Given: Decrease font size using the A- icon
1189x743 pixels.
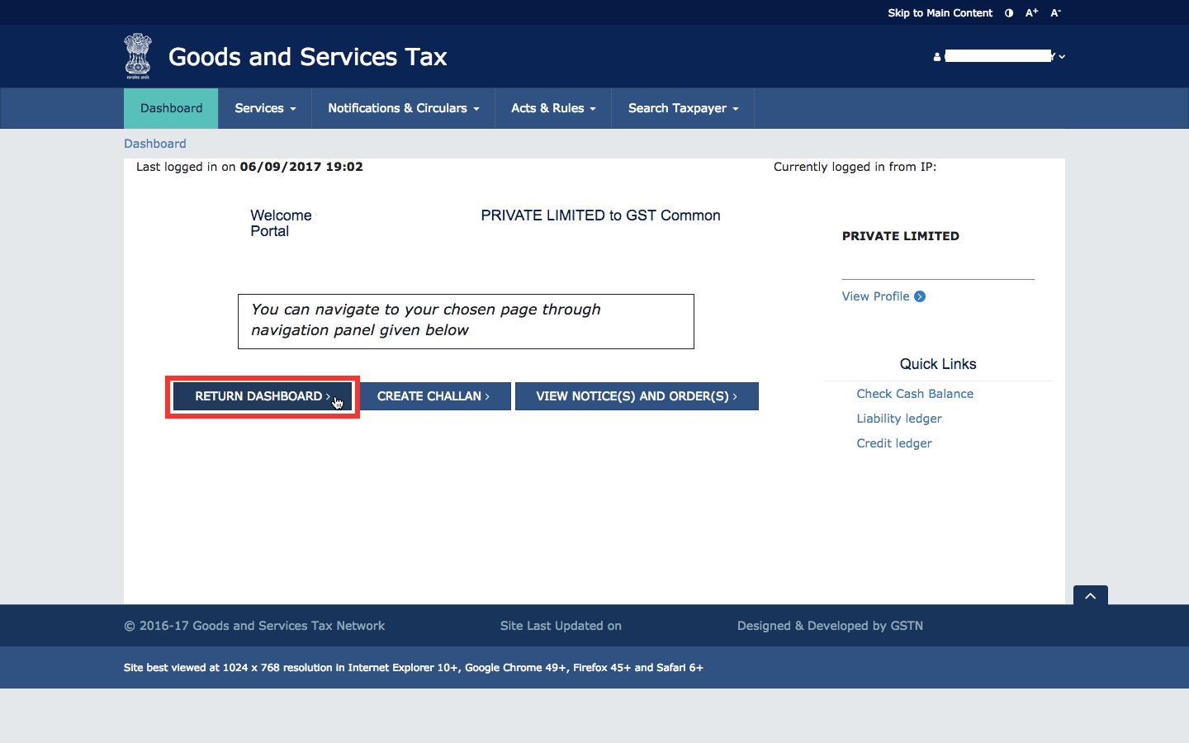Looking at the screenshot, I should click(x=1054, y=12).
